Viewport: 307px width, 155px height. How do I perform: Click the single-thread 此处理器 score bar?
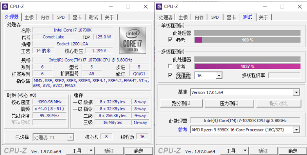tap(248, 33)
